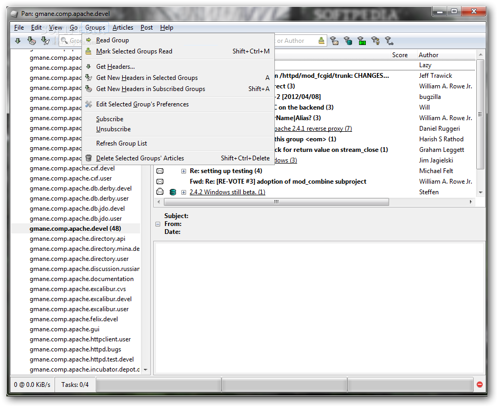Viewport: 498px width, 407px height.
Task: Click the left arrow of the horizontal article scrollbar
Action: (159, 202)
